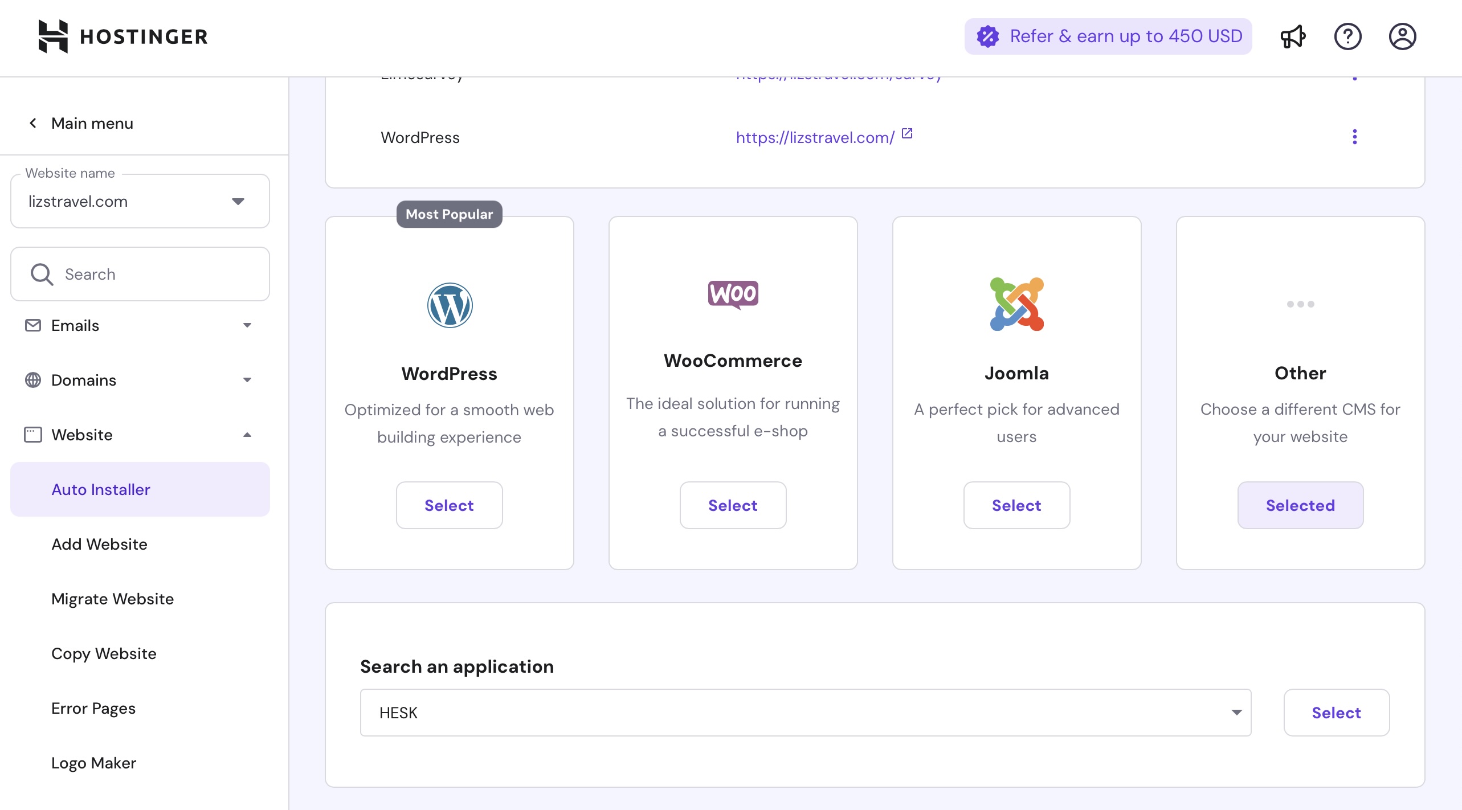Expand the Emails section

(247, 325)
